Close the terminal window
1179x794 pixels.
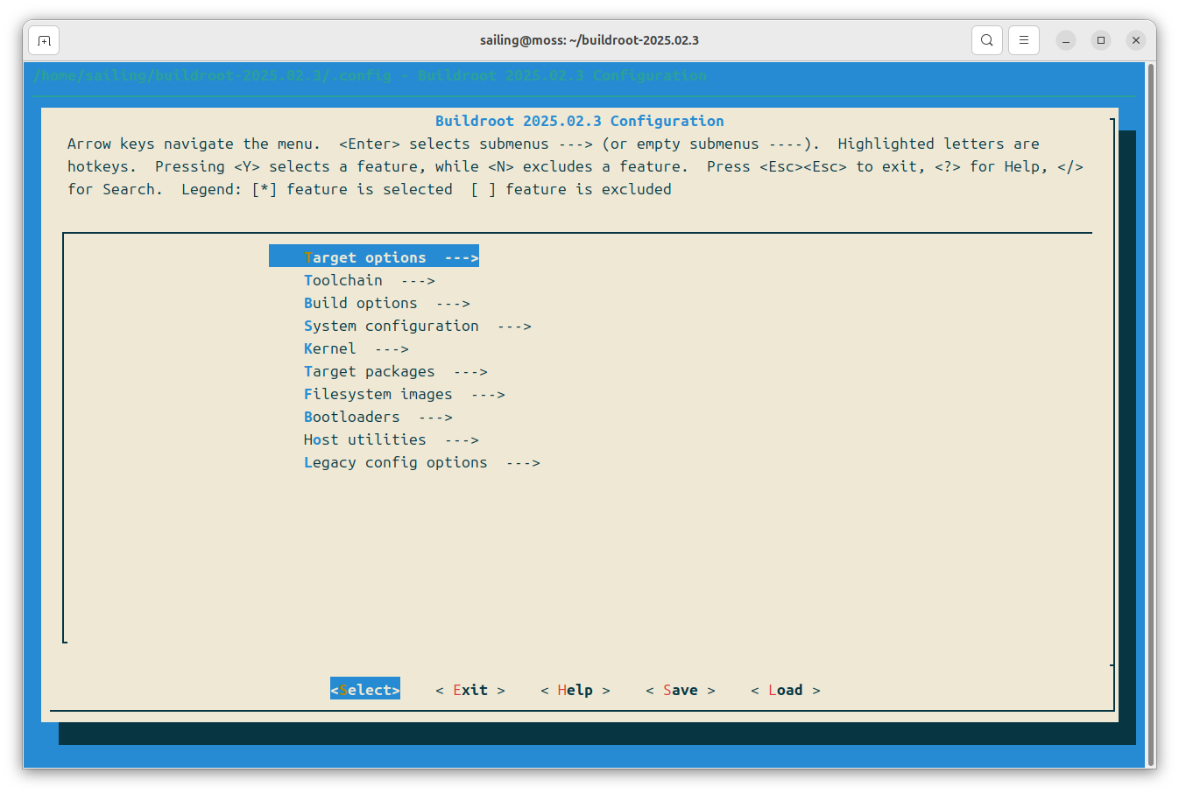[x=1136, y=40]
